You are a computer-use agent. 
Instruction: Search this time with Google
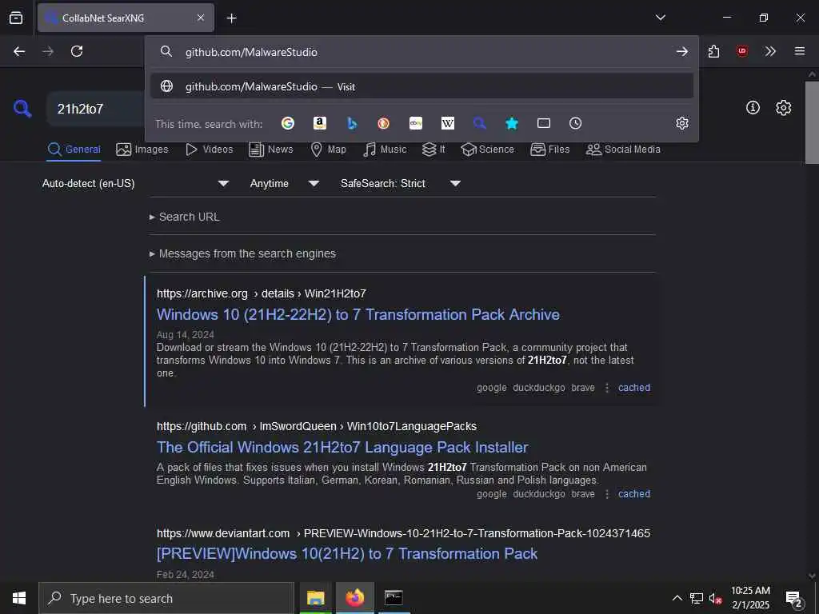click(288, 123)
